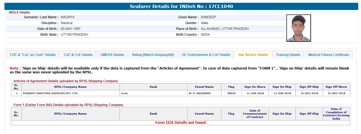Switch to the Medical Fitness Certificate tab
The width and height of the screenshot is (361, 134).
[328, 55]
